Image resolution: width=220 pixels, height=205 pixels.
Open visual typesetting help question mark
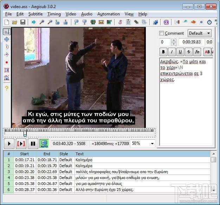pyautogui.click(x=7, y=88)
